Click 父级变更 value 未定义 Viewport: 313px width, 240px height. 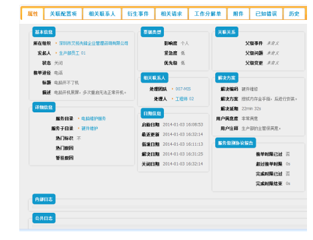coord(273,63)
